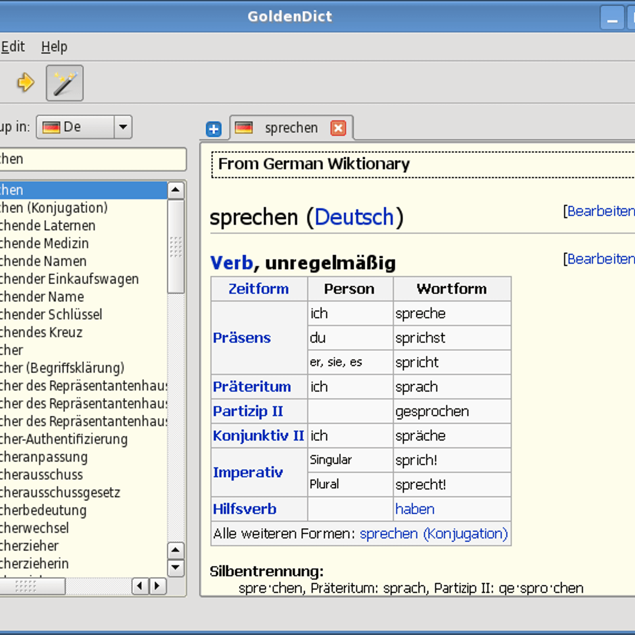Image resolution: width=635 pixels, height=635 pixels.
Task: Click horizontal scrollbar right arrow
Action: pyautogui.click(x=157, y=586)
